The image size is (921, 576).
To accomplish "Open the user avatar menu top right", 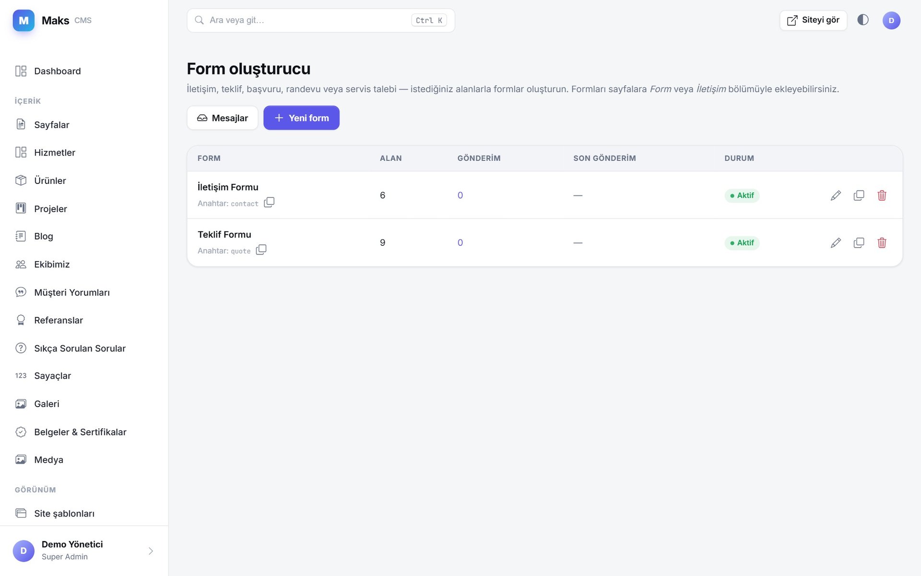I will tap(891, 20).
